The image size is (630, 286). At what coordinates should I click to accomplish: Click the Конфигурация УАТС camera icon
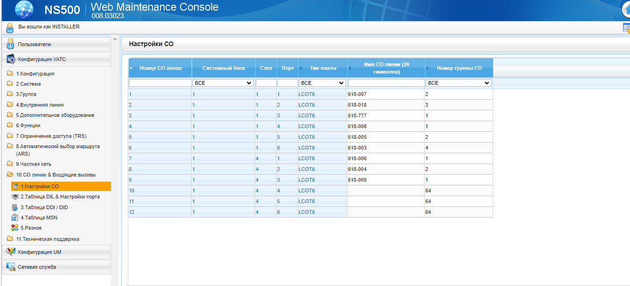coord(11,60)
